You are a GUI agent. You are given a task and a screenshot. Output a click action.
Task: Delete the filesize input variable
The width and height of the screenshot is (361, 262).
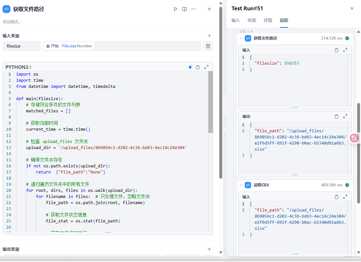coord(208,46)
